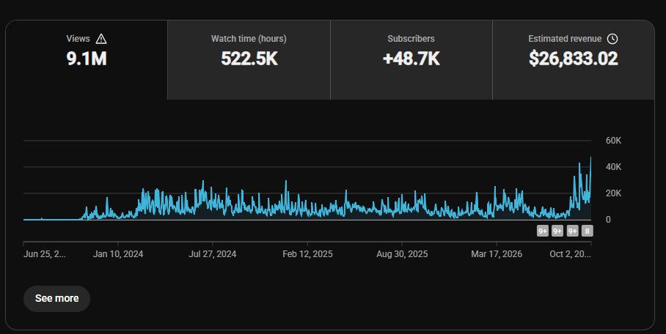This screenshot has width=666, height=334.
Task: Open the video marker badge labeled 8
Action: point(588,231)
